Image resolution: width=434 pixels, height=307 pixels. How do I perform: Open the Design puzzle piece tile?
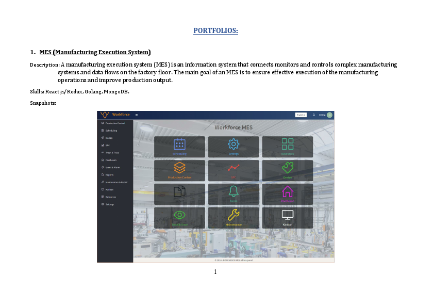pyautogui.click(x=288, y=170)
